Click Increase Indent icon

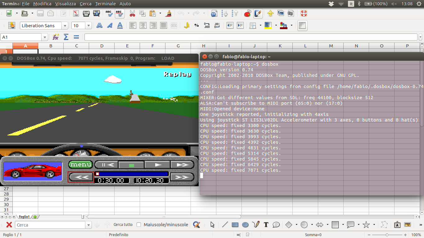tap(240, 25)
